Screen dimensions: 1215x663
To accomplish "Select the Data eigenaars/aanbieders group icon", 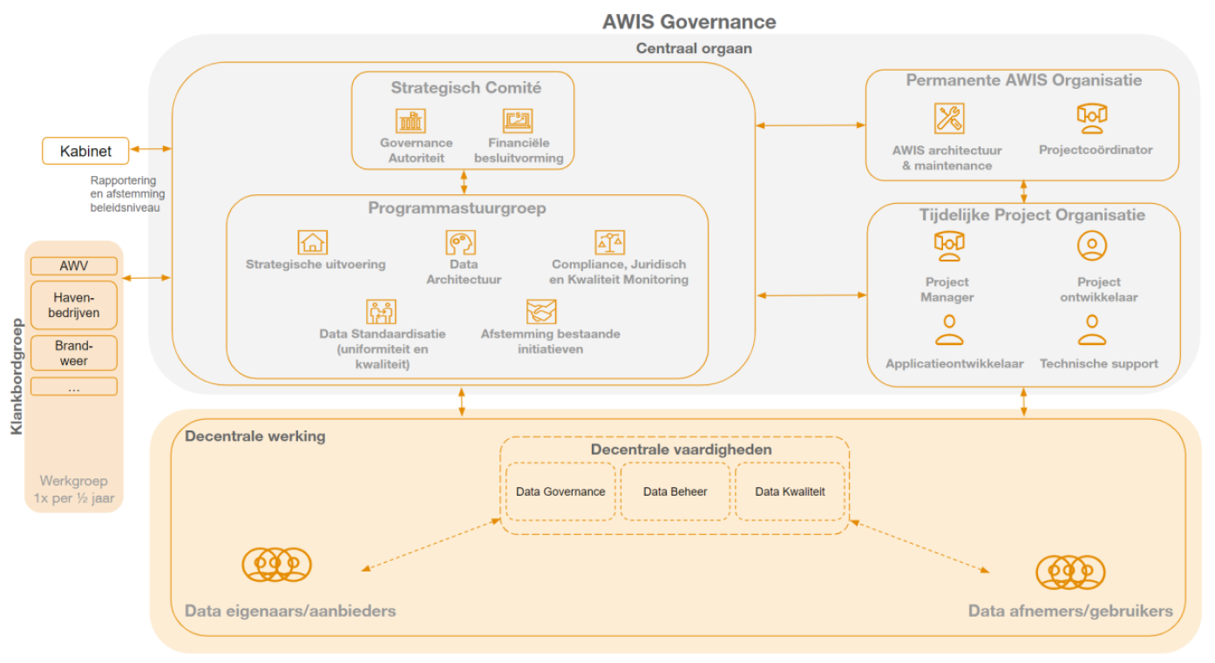I will pyautogui.click(x=276, y=565).
